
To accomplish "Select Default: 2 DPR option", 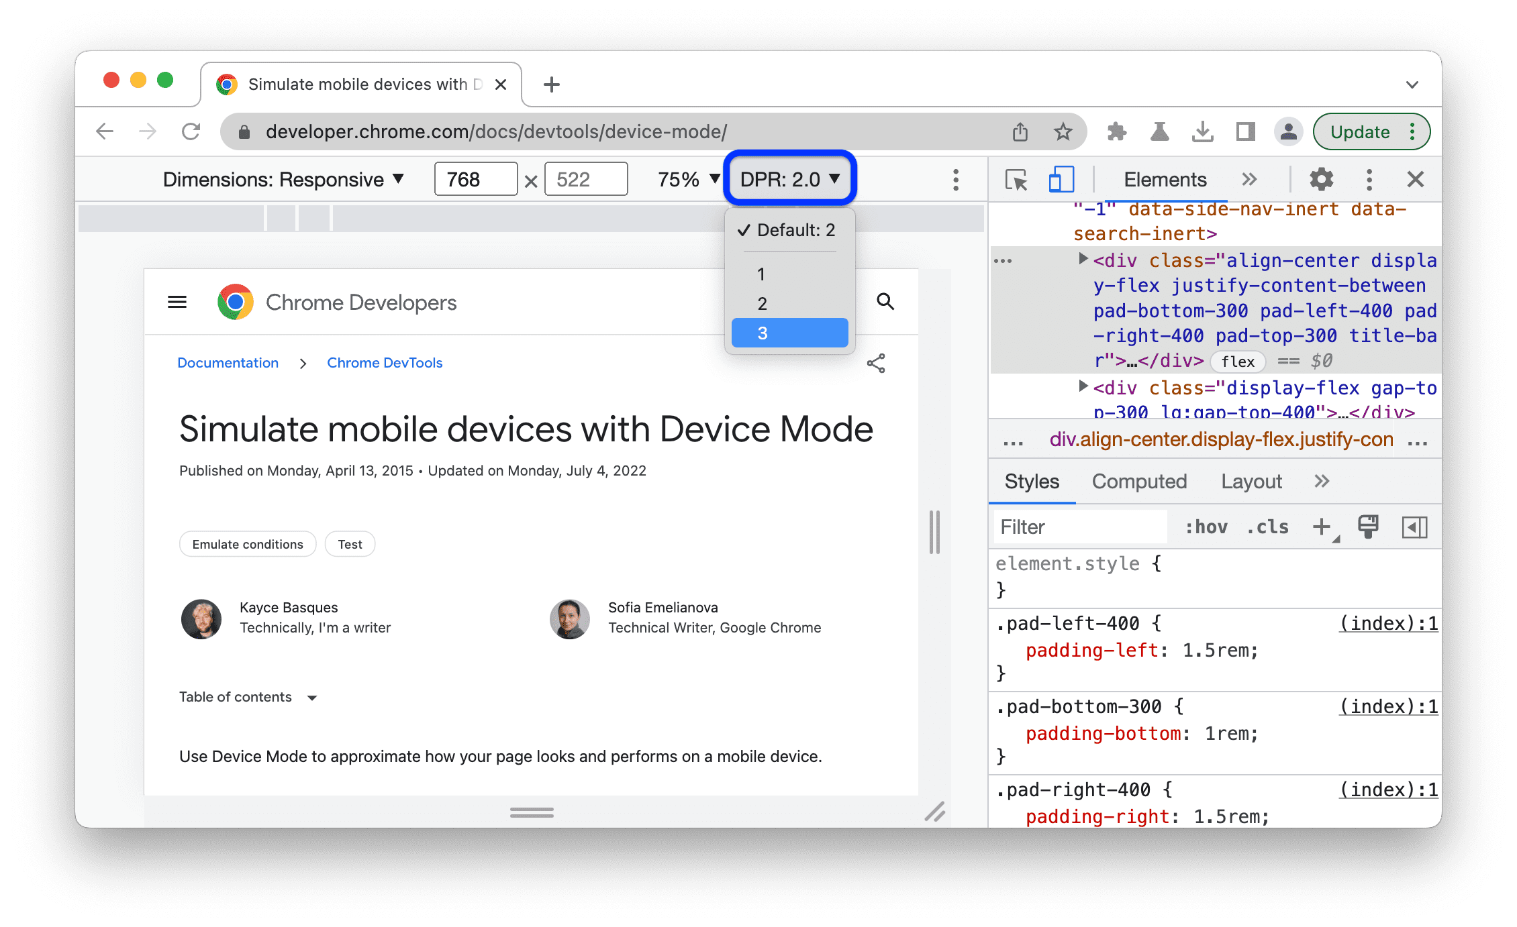I will point(792,231).
